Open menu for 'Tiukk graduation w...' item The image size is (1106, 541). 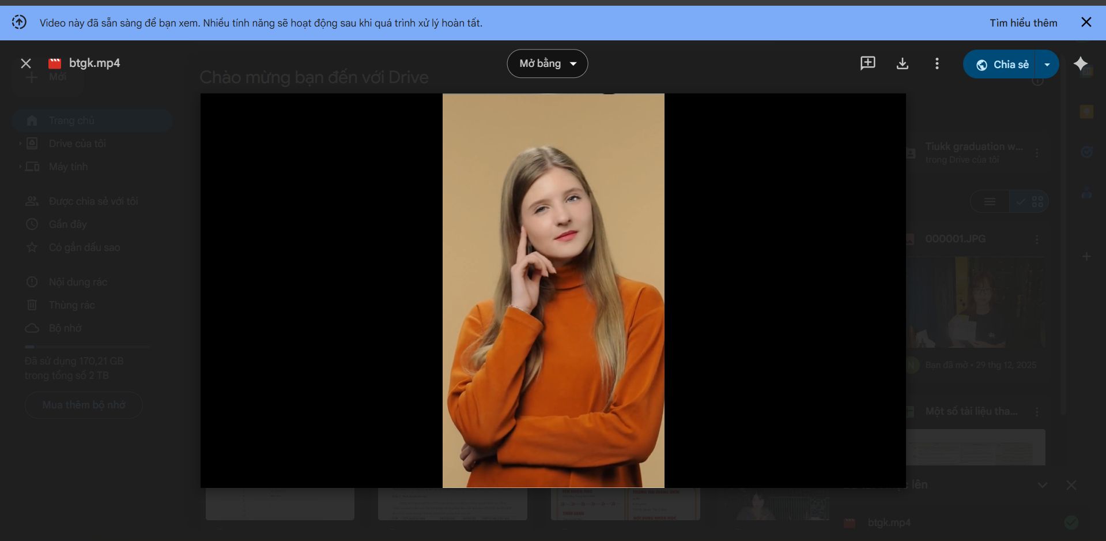coord(1037,153)
